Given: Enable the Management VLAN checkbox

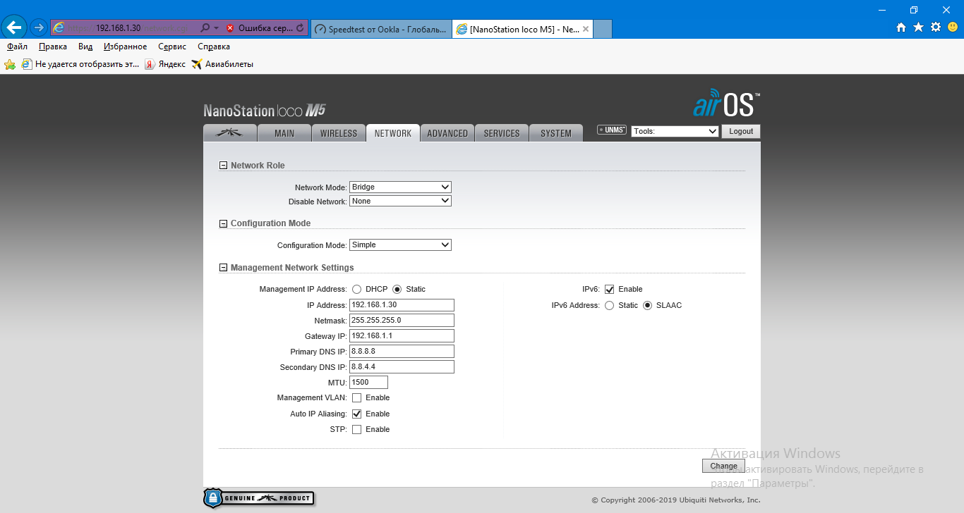Looking at the screenshot, I should click(x=357, y=398).
